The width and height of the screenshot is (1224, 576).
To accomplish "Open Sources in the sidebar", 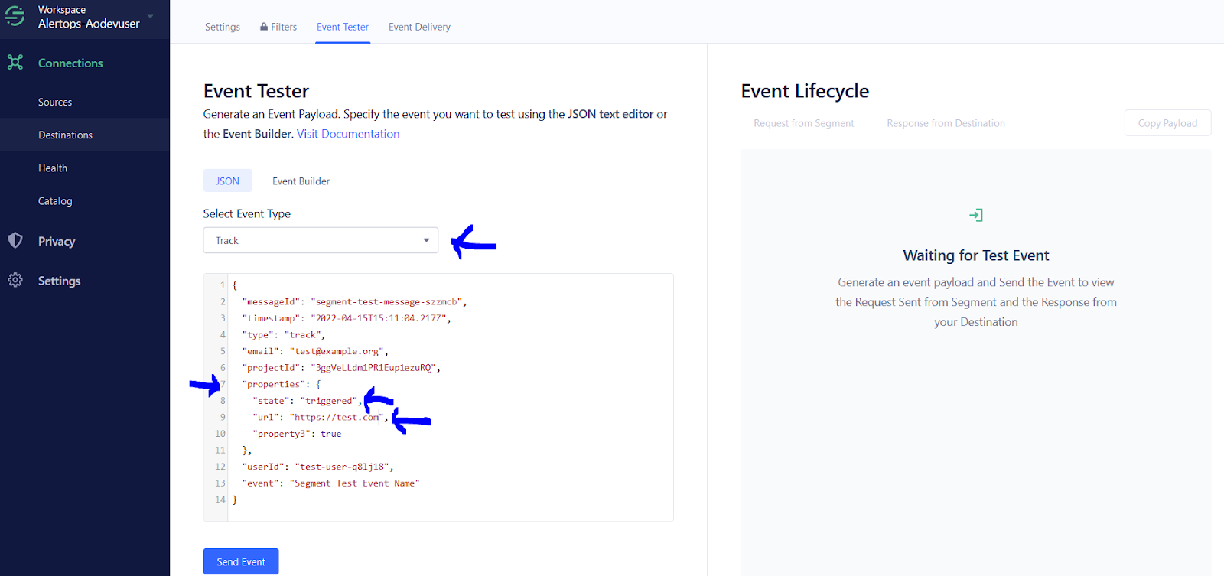I will (x=55, y=102).
